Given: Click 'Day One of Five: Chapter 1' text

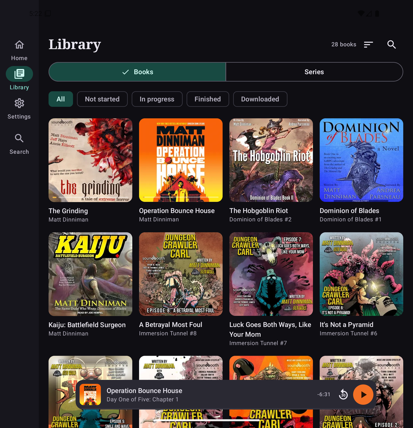Looking at the screenshot, I should coord(142,399).
